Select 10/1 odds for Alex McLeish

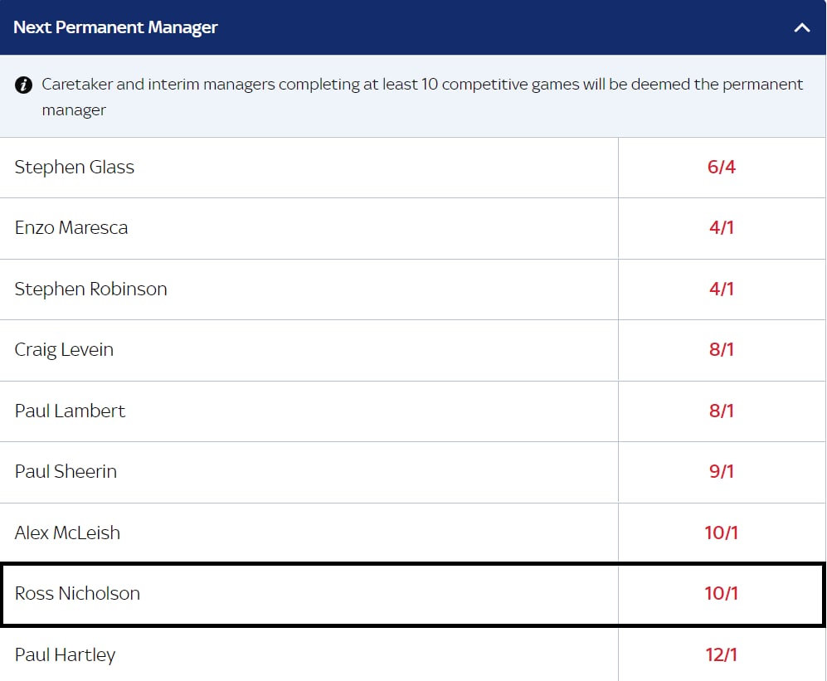[722, 533]
